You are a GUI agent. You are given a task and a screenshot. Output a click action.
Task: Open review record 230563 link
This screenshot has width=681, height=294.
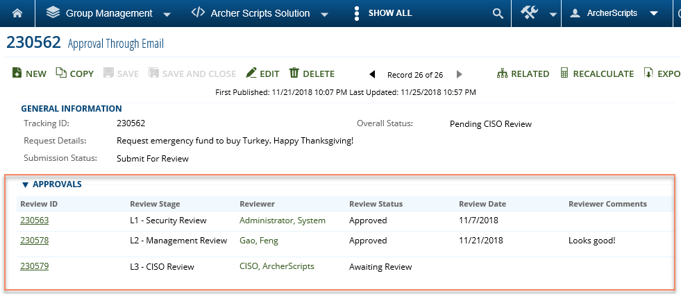click(x=34, y=220)
